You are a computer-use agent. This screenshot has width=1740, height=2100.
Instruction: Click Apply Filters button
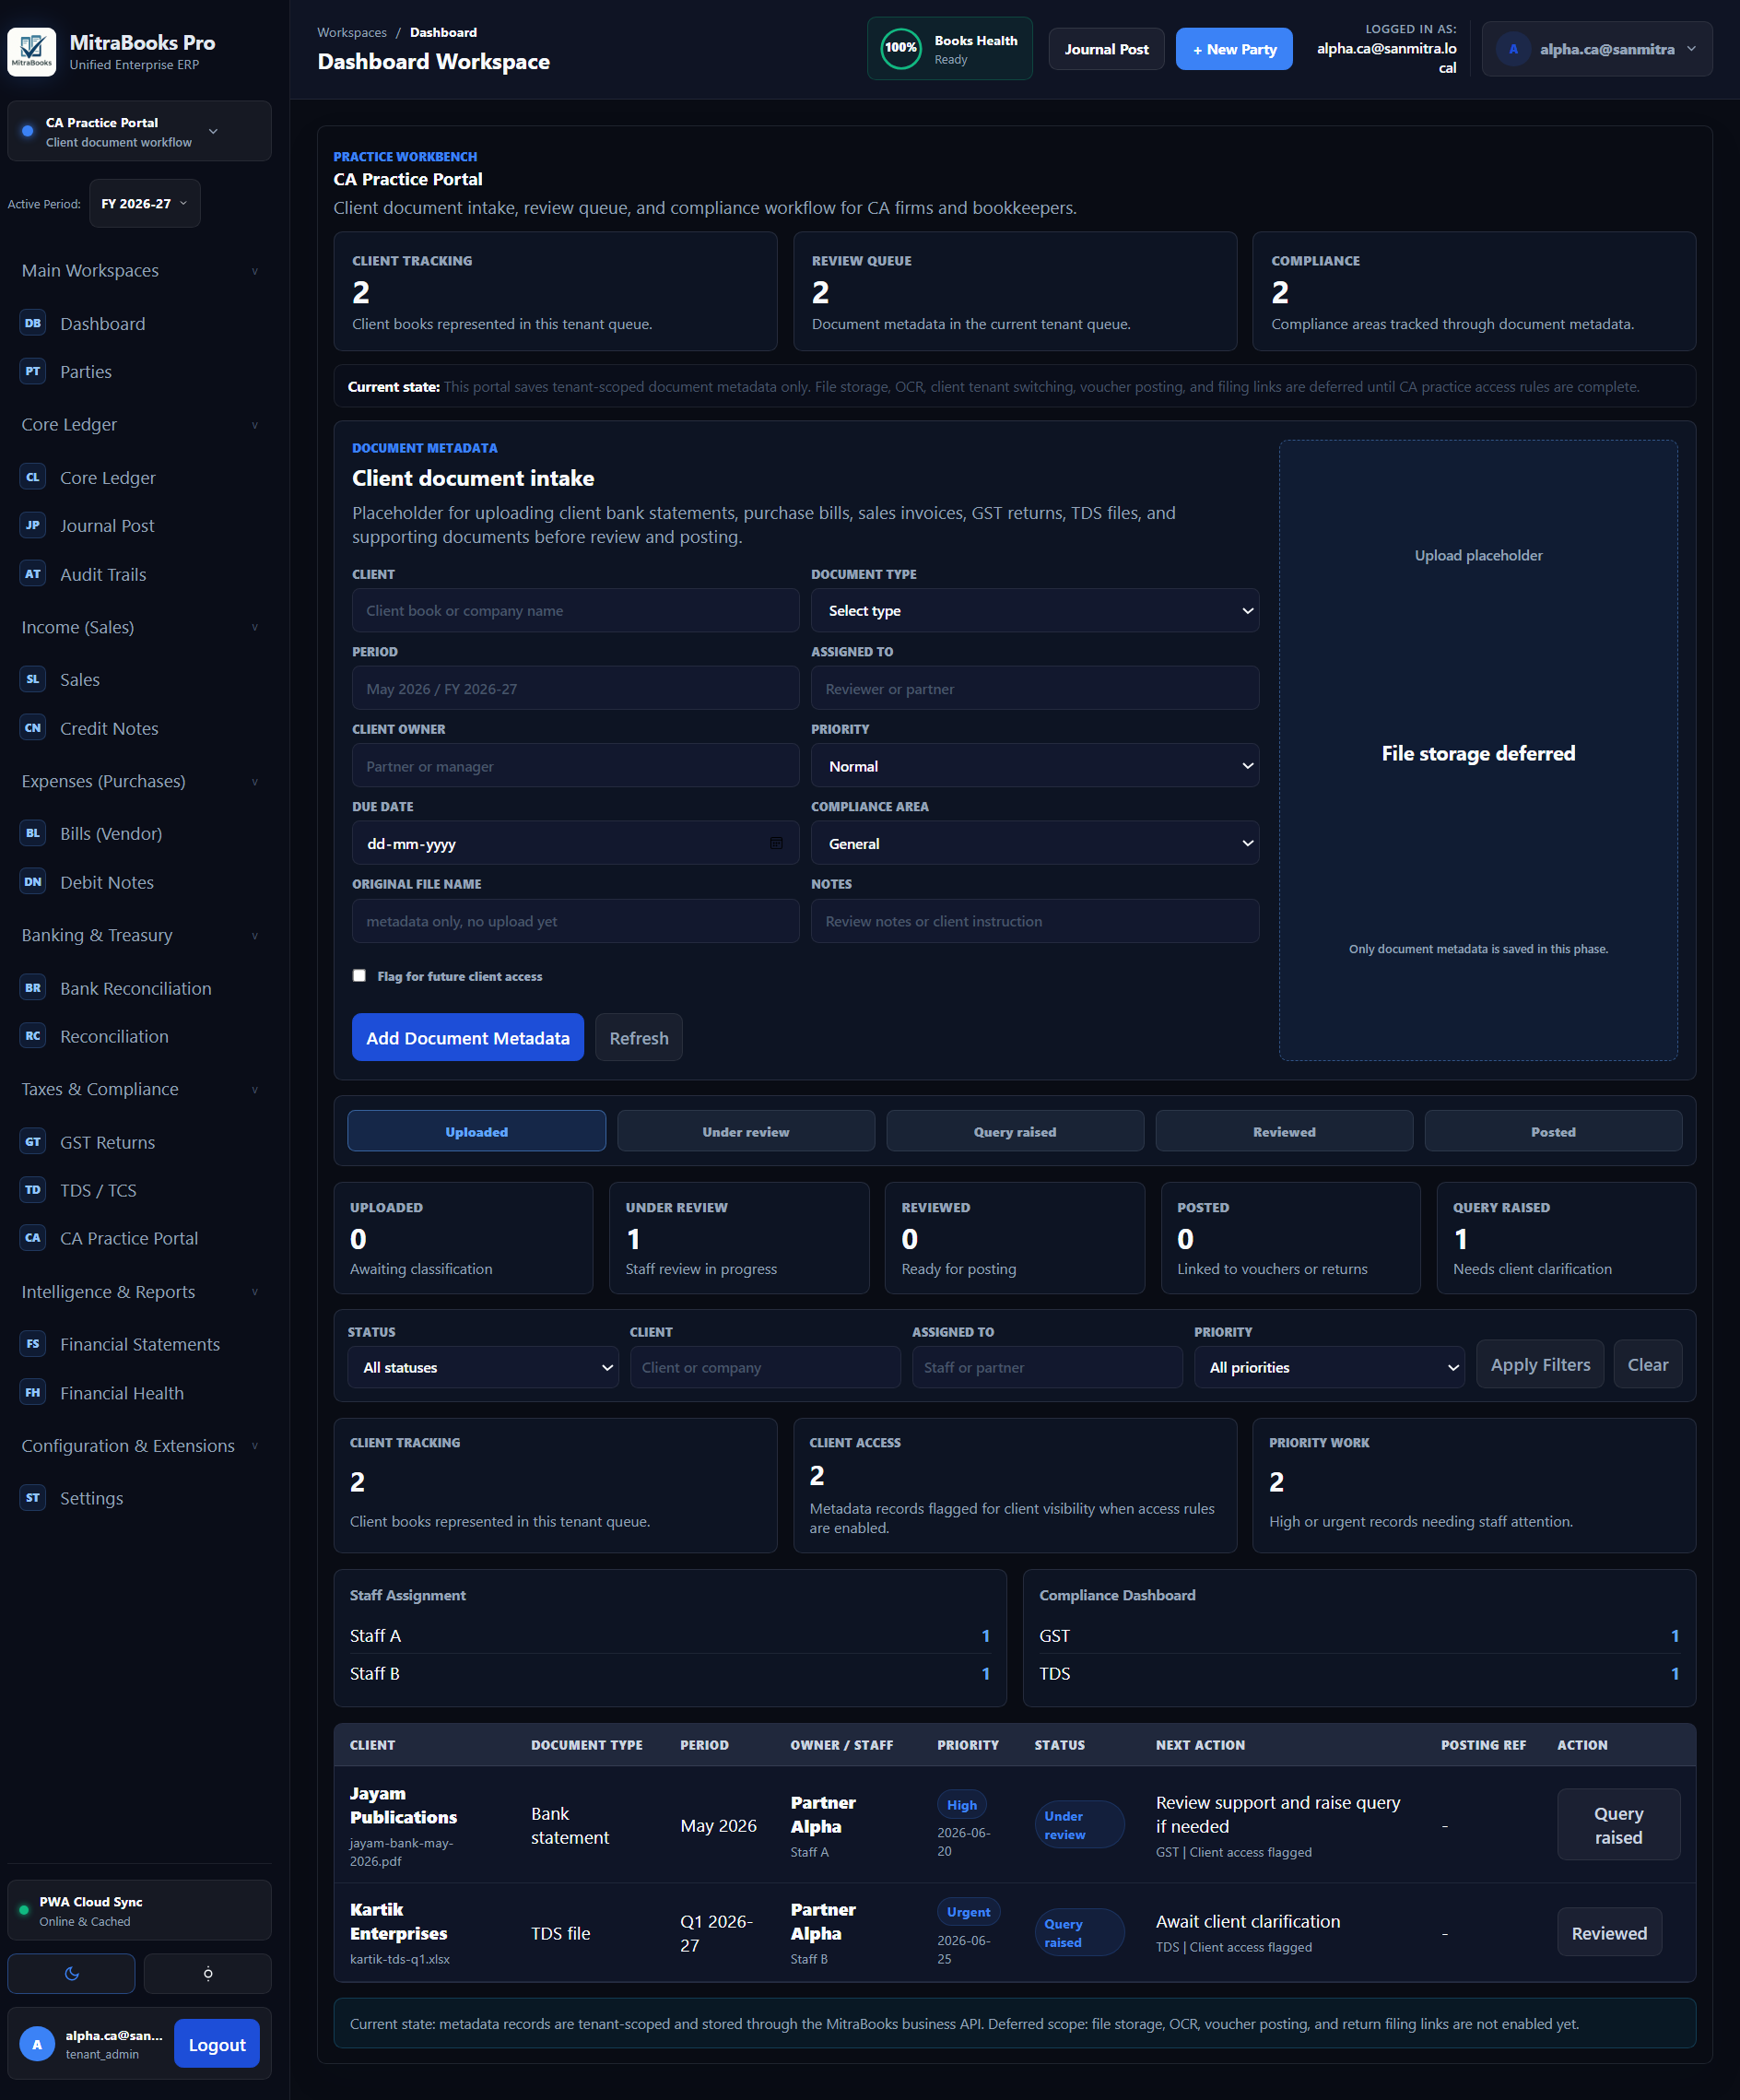1540,1364
